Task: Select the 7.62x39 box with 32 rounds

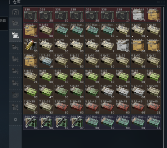Action: (x=46, y=107)
